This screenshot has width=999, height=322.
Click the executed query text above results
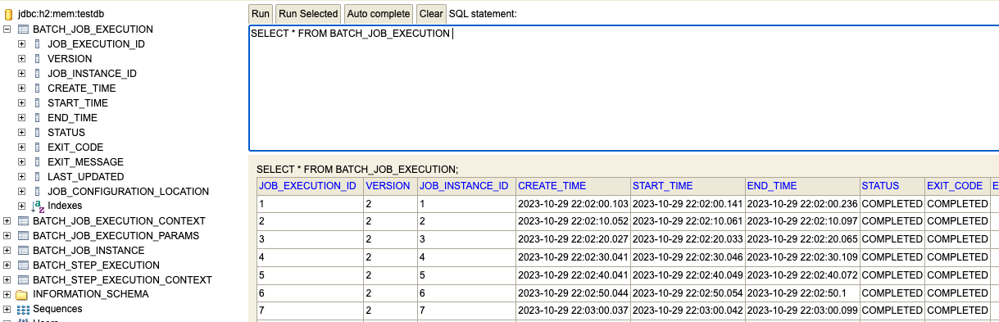tap(357, 169)
